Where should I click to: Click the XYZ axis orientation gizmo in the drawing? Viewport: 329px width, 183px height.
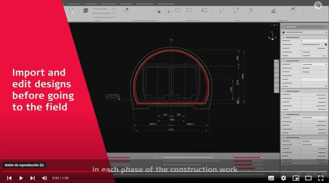point(272,36)
